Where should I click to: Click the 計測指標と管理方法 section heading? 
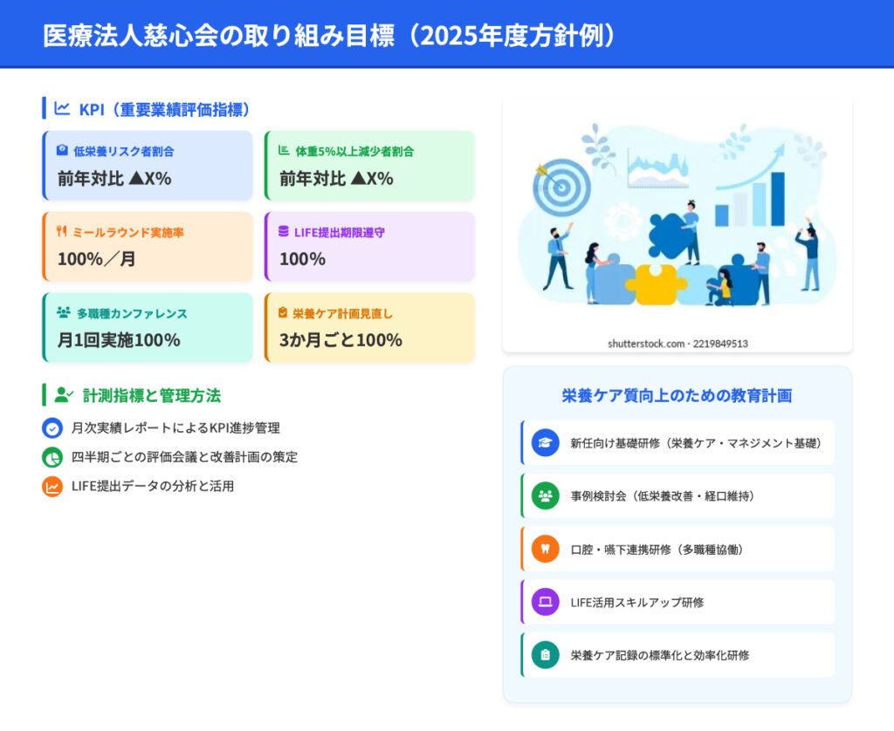coord(151,395)
